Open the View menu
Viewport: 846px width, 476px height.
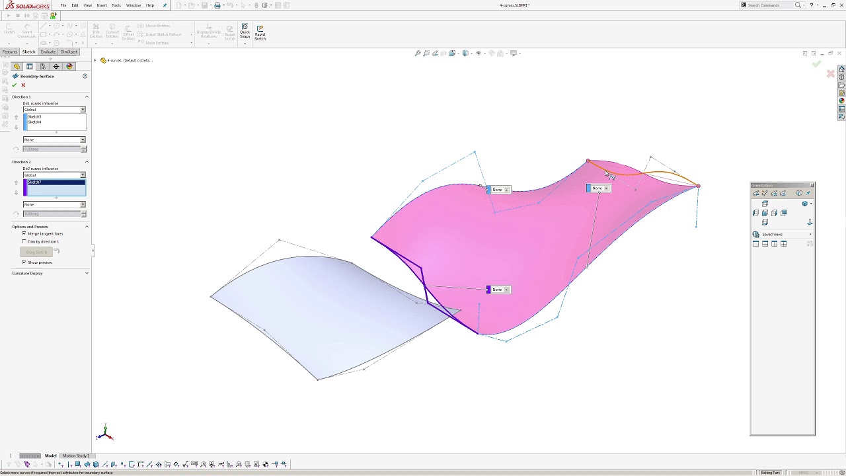pyautogui.click(x=87, y=5)
